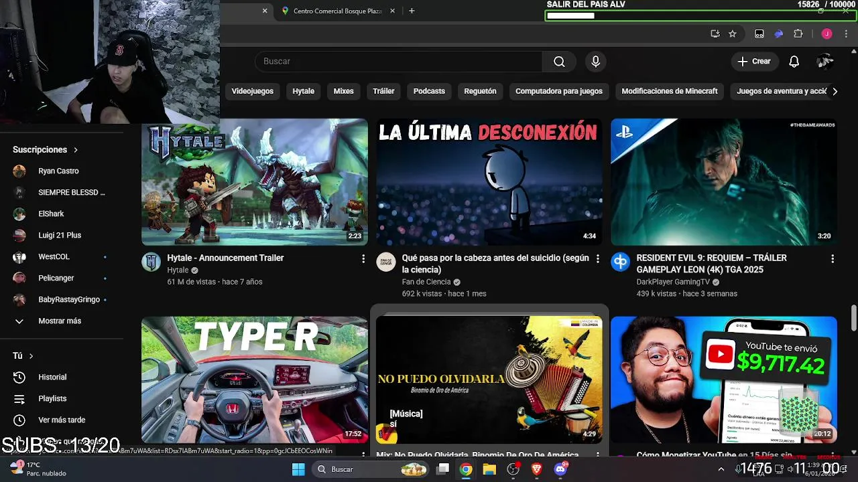Viewport: 858px width, 482px height.
Task: Click the page vertical scrollbar thumb
Action: (x=853, y=317)
